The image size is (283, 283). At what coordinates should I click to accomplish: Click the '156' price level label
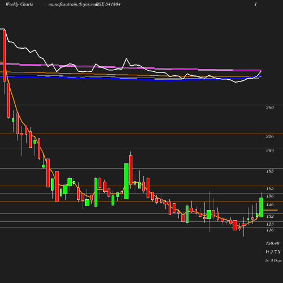click(270, 196)
